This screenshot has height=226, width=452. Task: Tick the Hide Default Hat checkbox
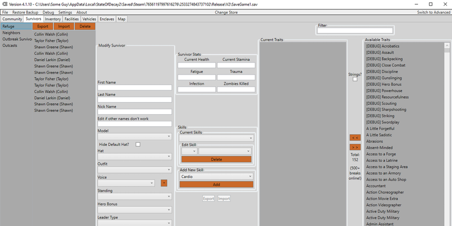pyautogui.click(x=138, y=144)
